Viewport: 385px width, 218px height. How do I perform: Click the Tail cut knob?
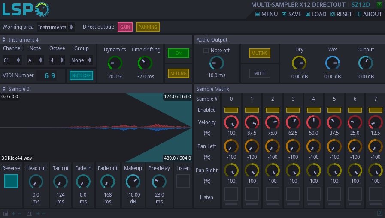(x=61, y=182)
